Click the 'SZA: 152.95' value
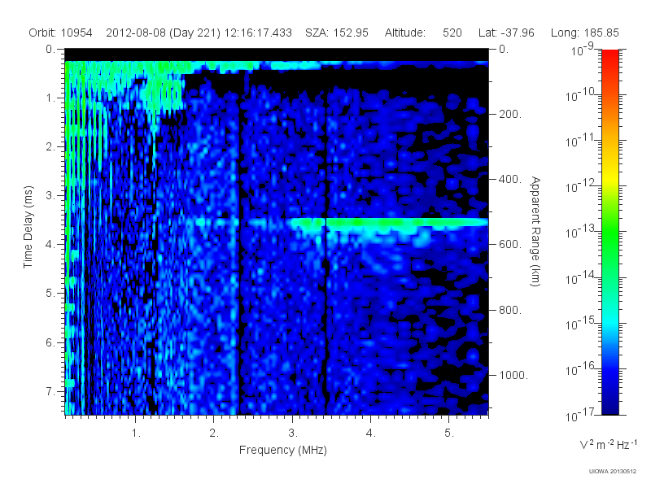This screenshot has height=488, width=651. tap(337, 33)
